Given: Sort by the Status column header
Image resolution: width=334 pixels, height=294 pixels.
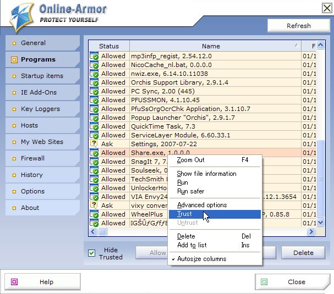Looking at the screenshot, I should 109,46.
